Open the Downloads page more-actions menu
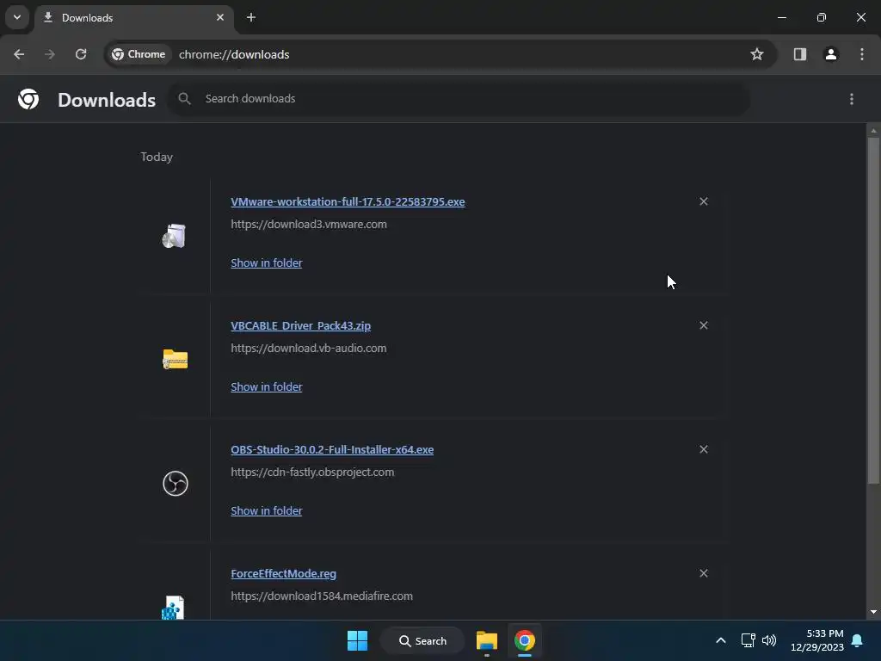 852,99
